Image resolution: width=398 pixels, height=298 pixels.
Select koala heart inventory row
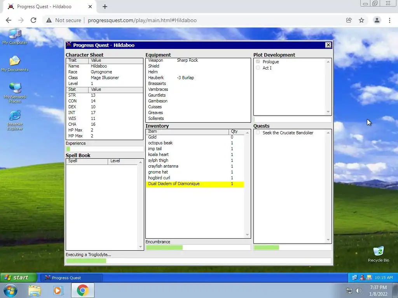click(195, 154)
